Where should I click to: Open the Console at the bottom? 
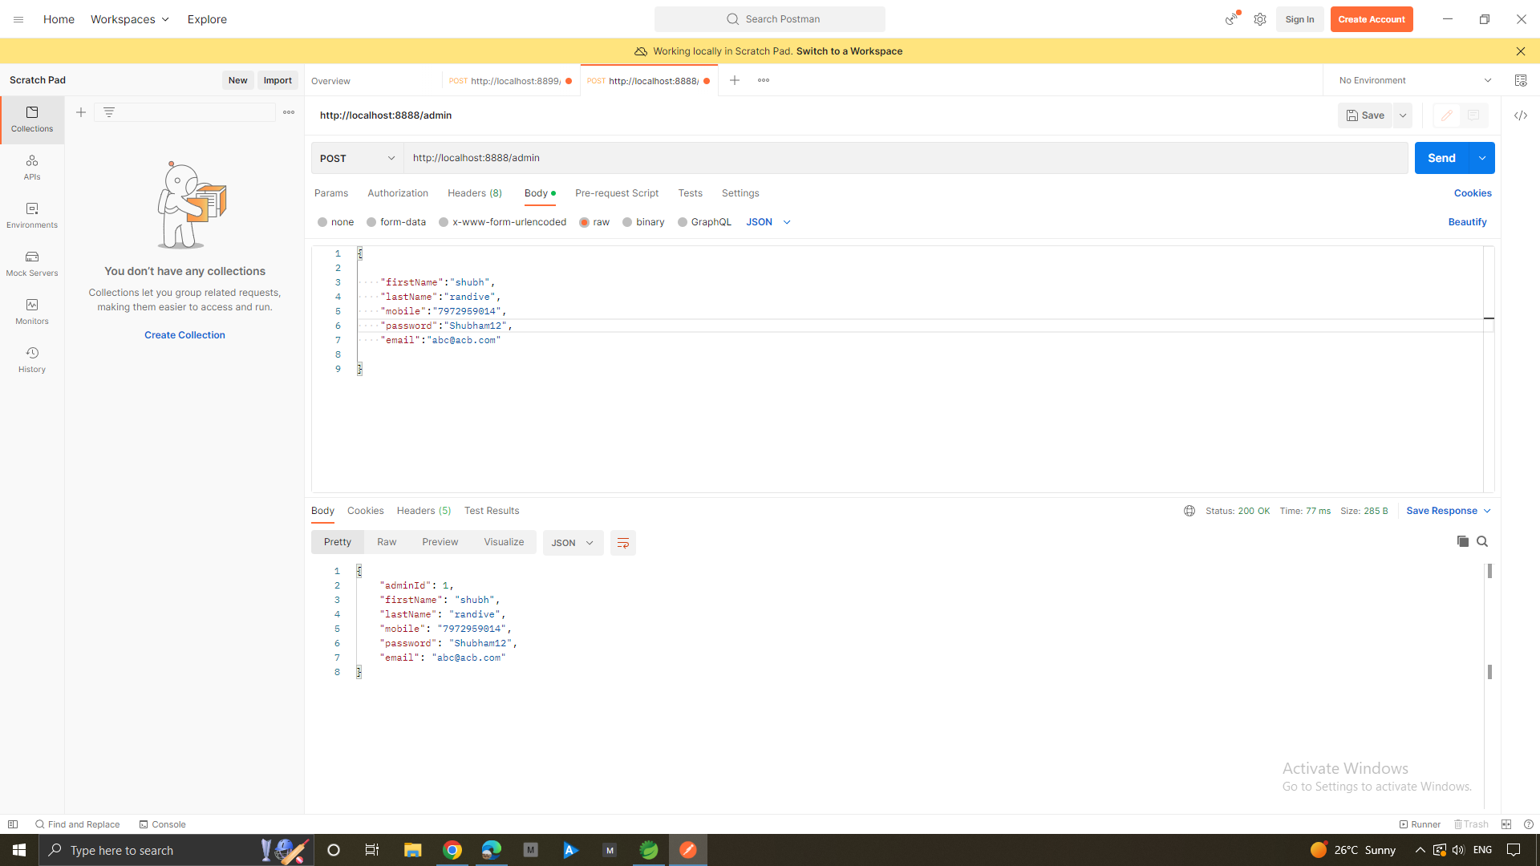pyautogui.click(x=162, y=824)
